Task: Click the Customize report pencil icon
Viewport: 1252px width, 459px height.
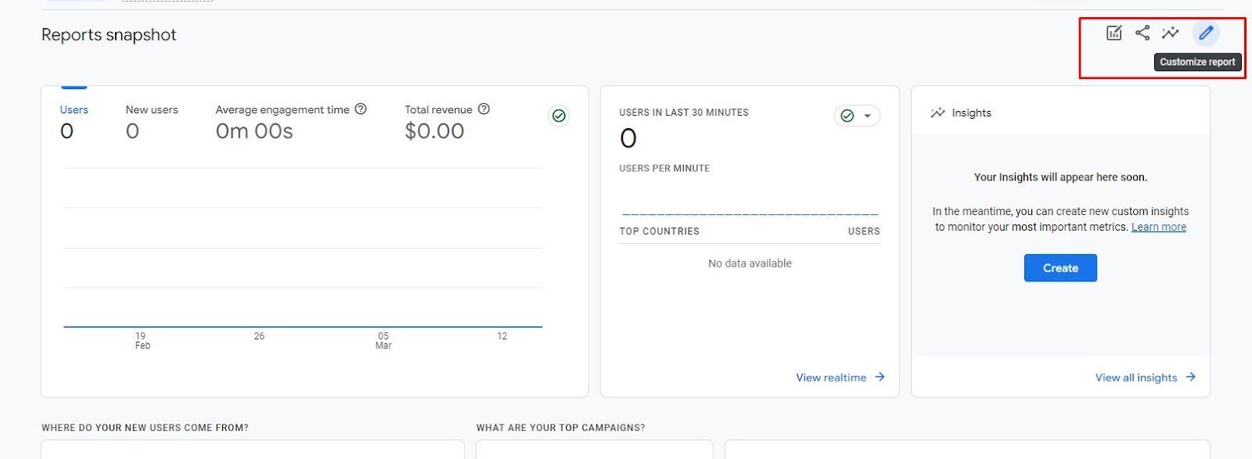Action: (1206, 33)
